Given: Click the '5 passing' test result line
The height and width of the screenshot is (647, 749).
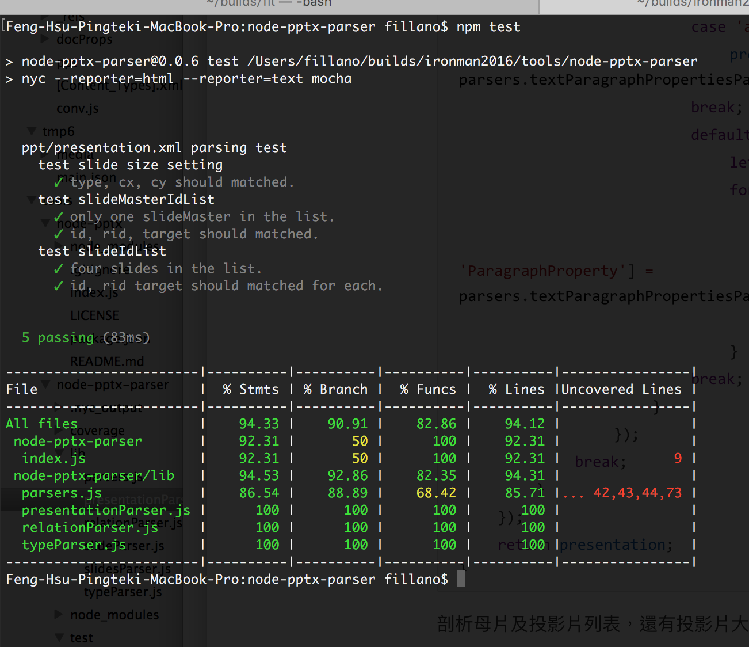Looking at the screenshot, I should click(x=86, y=337).
